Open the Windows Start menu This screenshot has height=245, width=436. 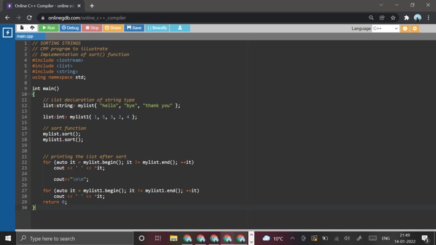pos(8,239)
